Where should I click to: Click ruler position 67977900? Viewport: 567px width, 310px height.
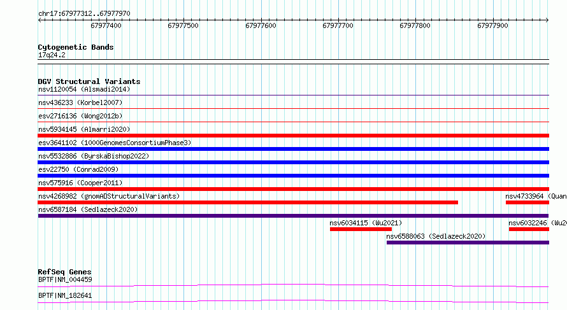point(492,25)
